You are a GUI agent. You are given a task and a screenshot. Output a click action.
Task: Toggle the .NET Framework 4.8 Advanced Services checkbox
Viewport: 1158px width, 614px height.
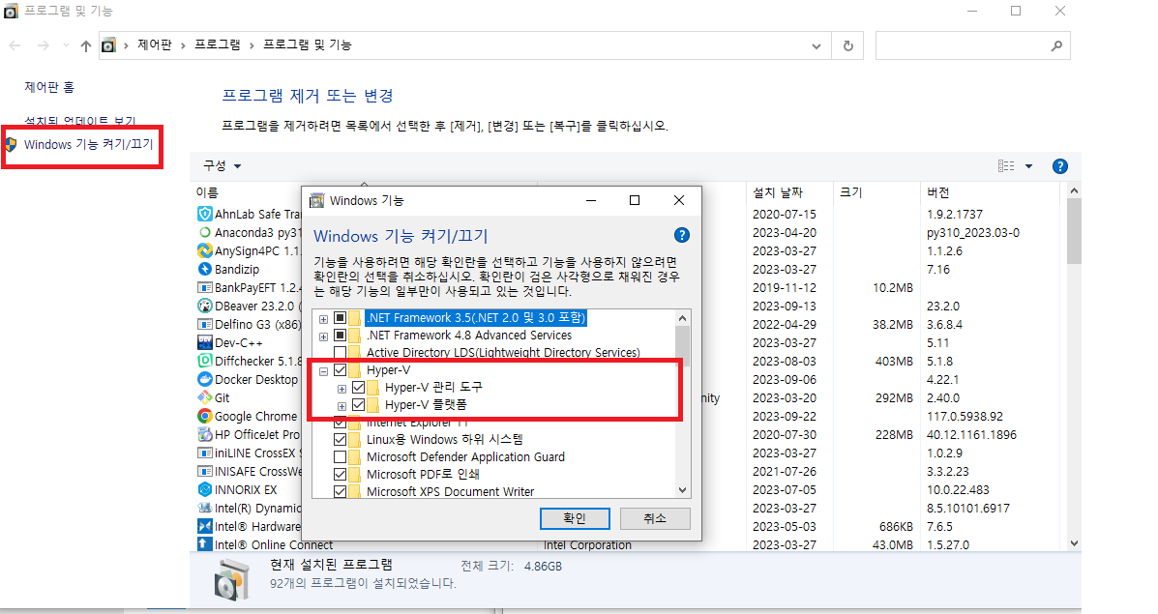tap(340, 336)
